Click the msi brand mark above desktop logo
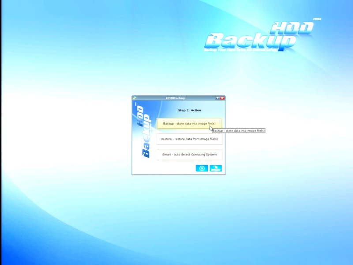The image size is (353, 265). click(x=317, y=19)
